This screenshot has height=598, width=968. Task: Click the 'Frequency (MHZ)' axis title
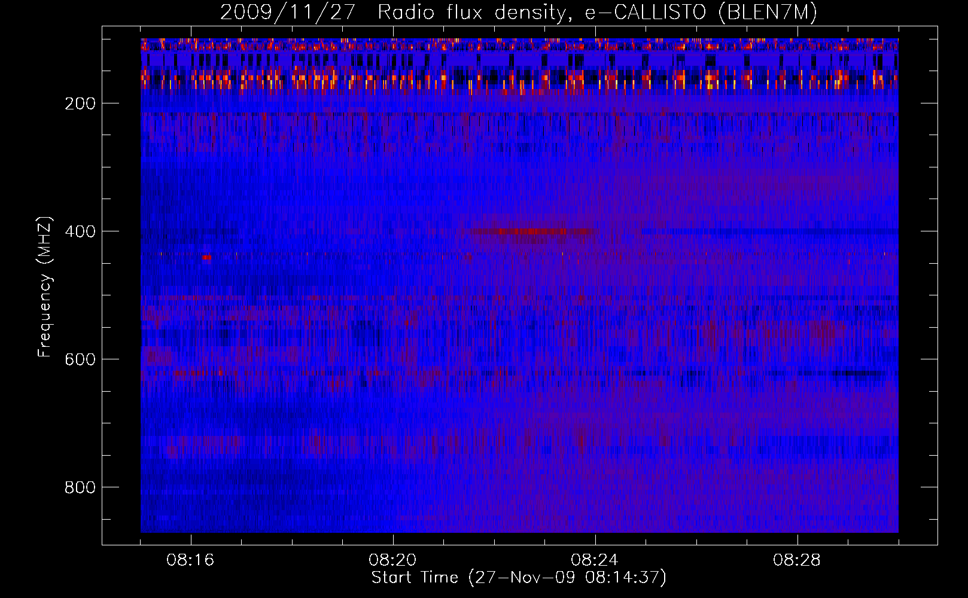[45, 286]
